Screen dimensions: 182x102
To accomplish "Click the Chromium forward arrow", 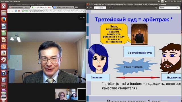I will (13, 11).
